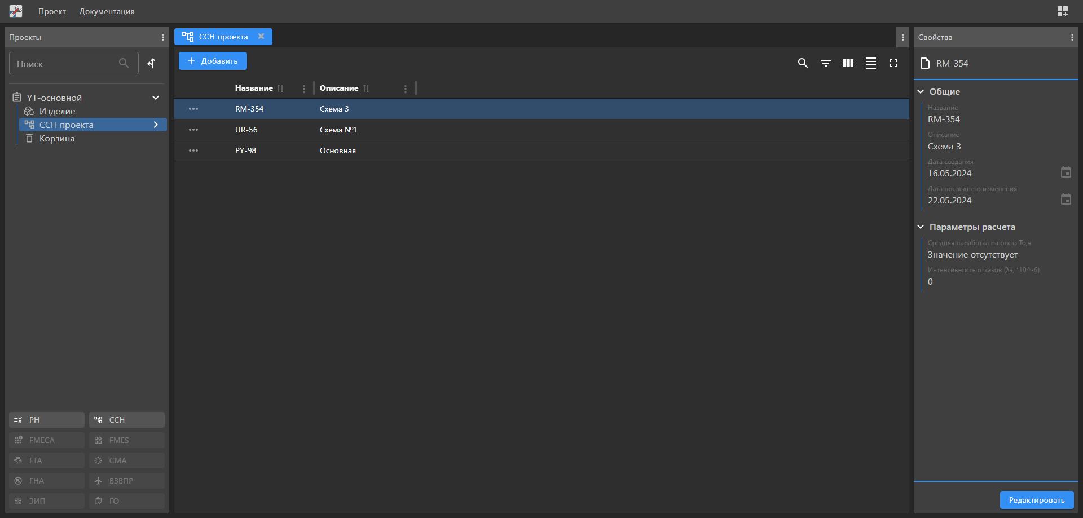The height and width of the screenshot is (518, 1083).
Task: Click the columns layout icon
Action: point(848,63)
